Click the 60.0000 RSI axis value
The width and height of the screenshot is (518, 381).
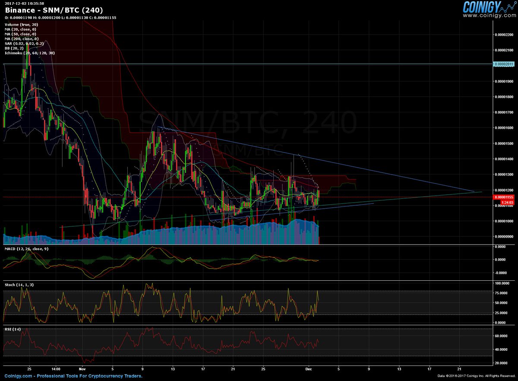click(501, 335)
